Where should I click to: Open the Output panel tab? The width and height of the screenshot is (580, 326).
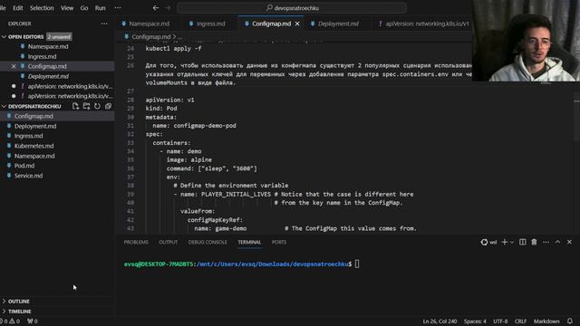click(169, 242)
